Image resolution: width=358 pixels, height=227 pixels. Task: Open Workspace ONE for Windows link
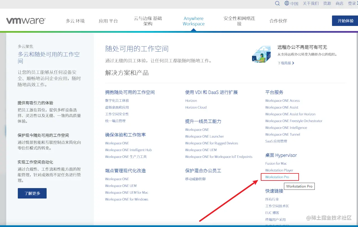tap(127, 199)
